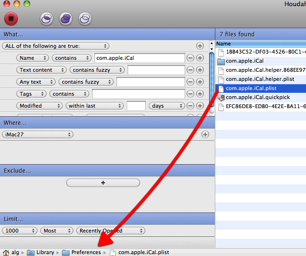Click the first overlapping-circles toolbar icon

pyautogui.click(x=47, y=19)
